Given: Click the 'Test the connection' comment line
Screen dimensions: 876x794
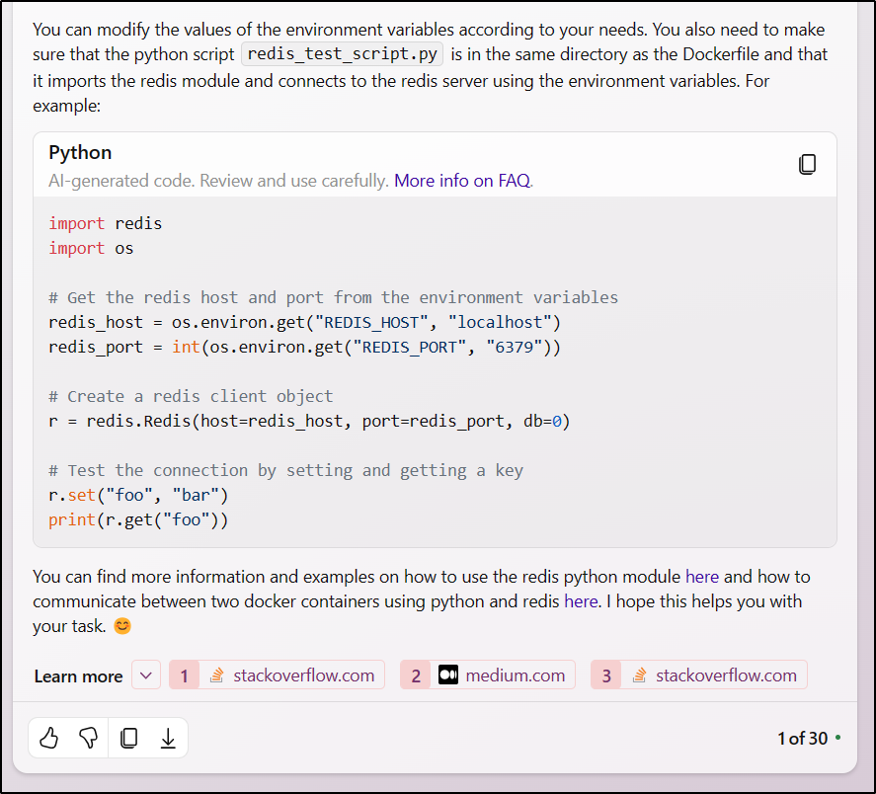Looking at the screenshot, I should click(x=285, y=470).
